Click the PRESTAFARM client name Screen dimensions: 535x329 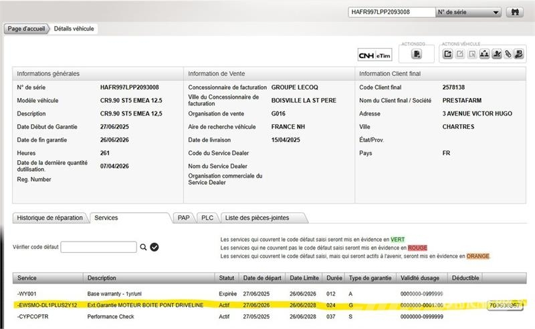(x=462, y=101)
